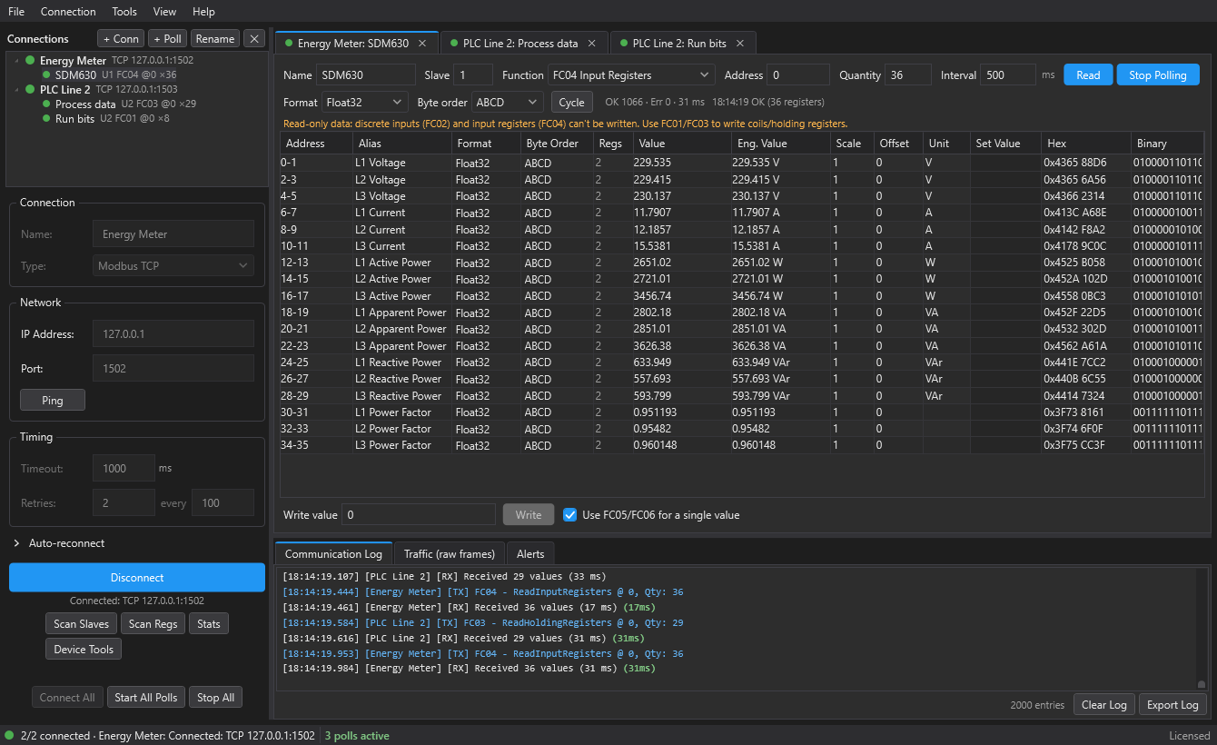Select Run bits in the Connections tree

tap(105, 119)
